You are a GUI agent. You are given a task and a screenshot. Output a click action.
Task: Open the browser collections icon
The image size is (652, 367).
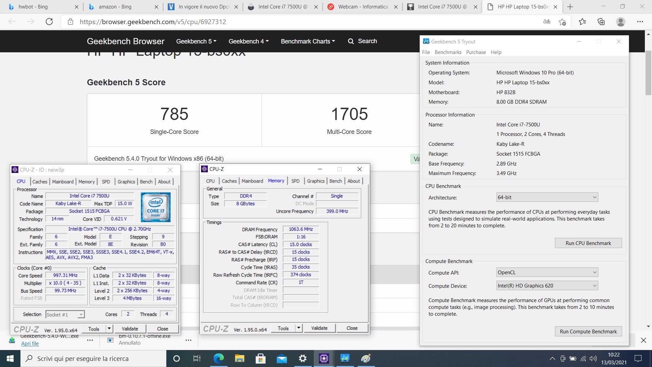pyautogui.click(x=601, y=22)
